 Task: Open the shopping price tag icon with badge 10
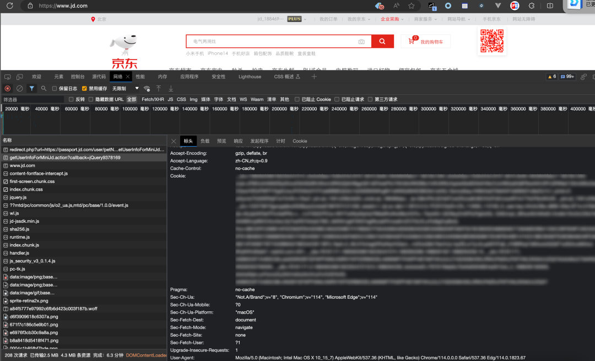(379, 6)
